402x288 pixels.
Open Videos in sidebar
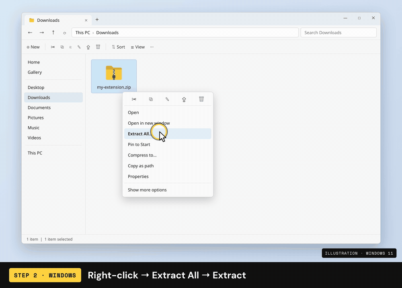53,138
